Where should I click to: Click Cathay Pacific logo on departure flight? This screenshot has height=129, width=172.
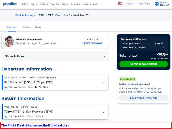point(6,87)
